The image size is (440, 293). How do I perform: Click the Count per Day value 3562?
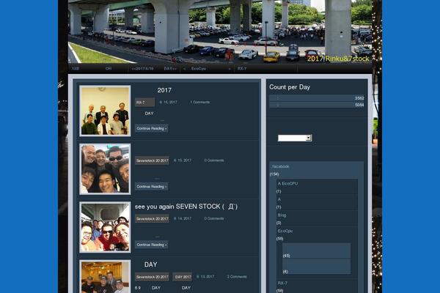(359, 98)
